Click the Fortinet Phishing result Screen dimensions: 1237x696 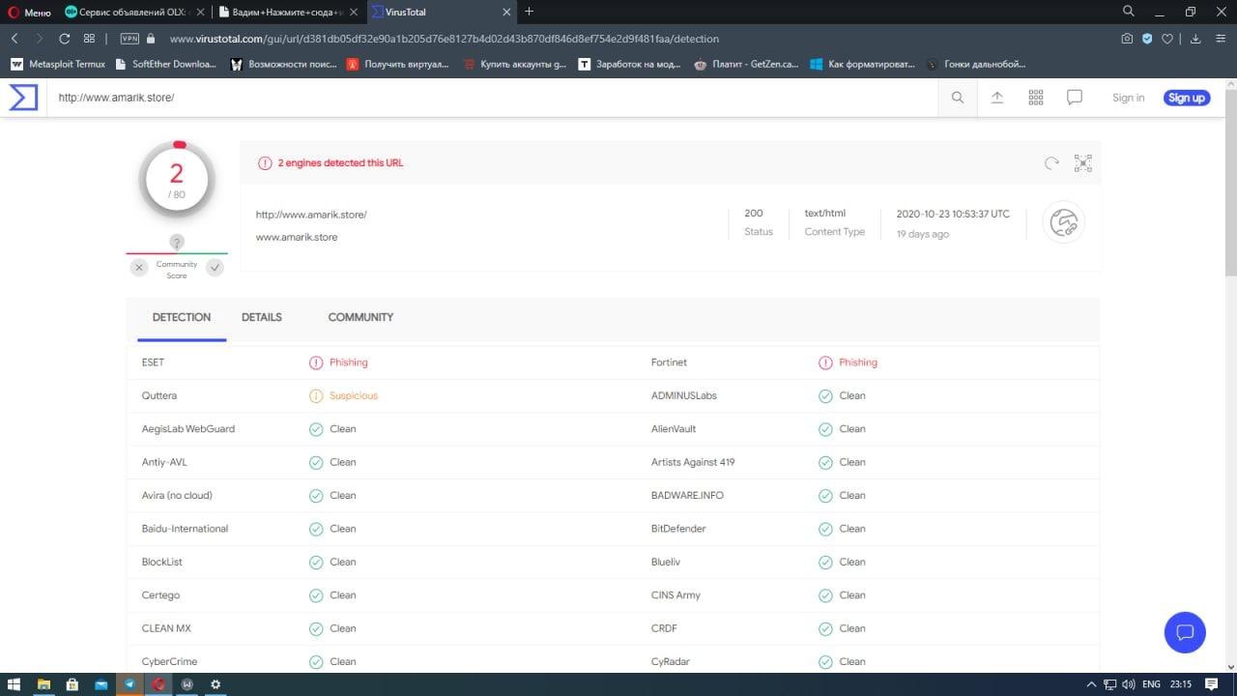848,362
